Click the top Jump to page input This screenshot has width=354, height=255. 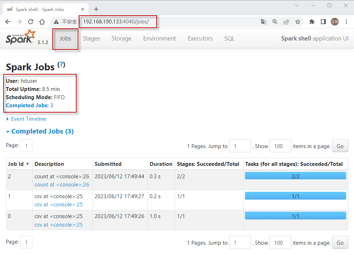240,146
